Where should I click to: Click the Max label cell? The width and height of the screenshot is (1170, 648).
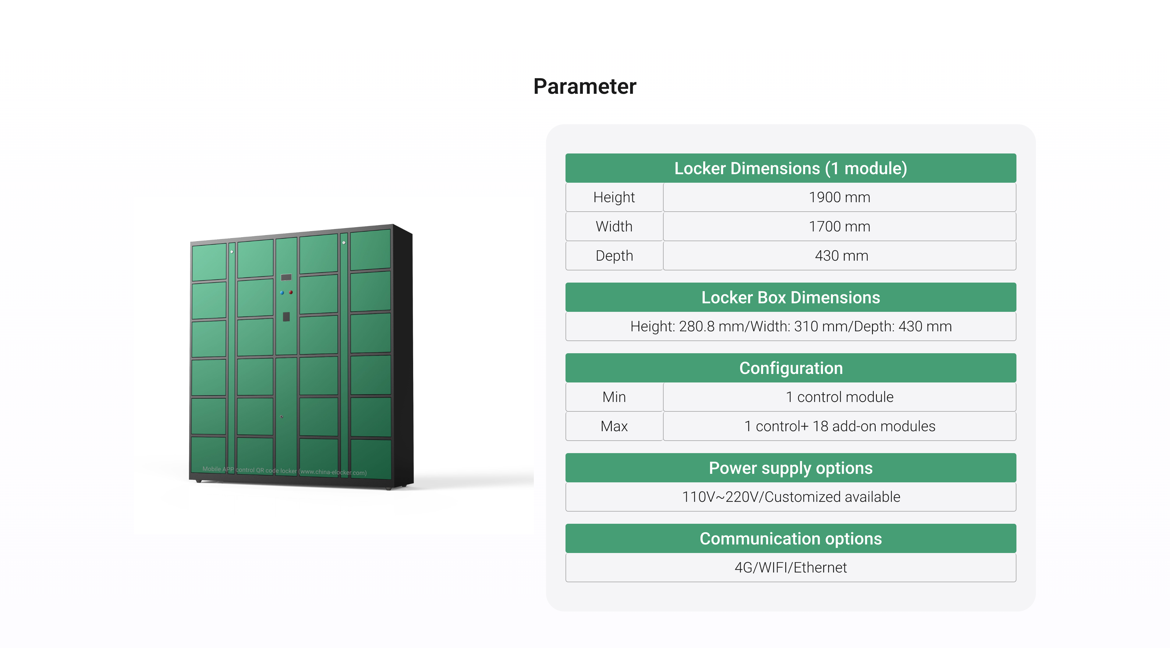tap(614, 426)
